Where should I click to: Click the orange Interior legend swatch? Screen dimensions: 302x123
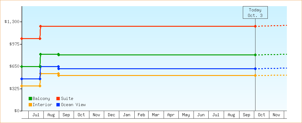point(30,105)
